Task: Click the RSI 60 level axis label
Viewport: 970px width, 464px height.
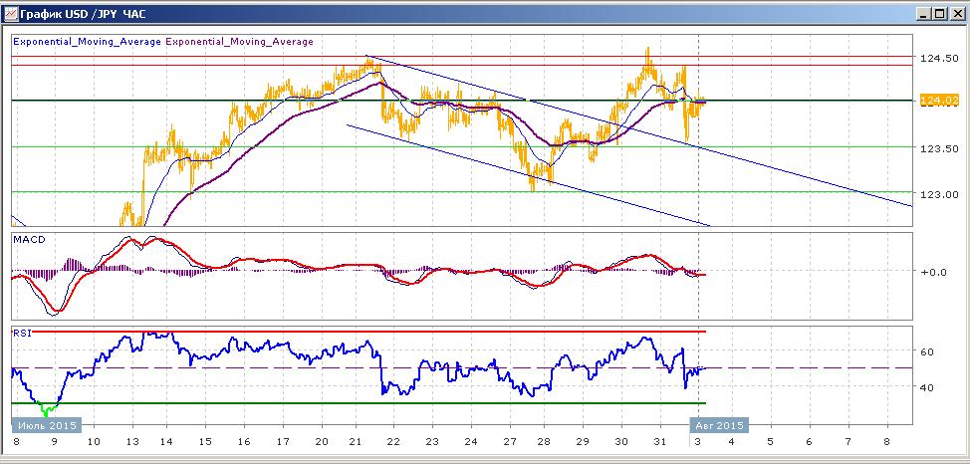Action: [x=927, y=351]
